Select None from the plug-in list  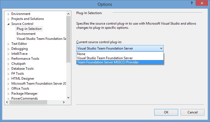coord(120,54)
